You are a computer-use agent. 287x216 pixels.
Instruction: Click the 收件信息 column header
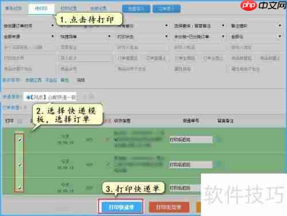click(122, 121)
